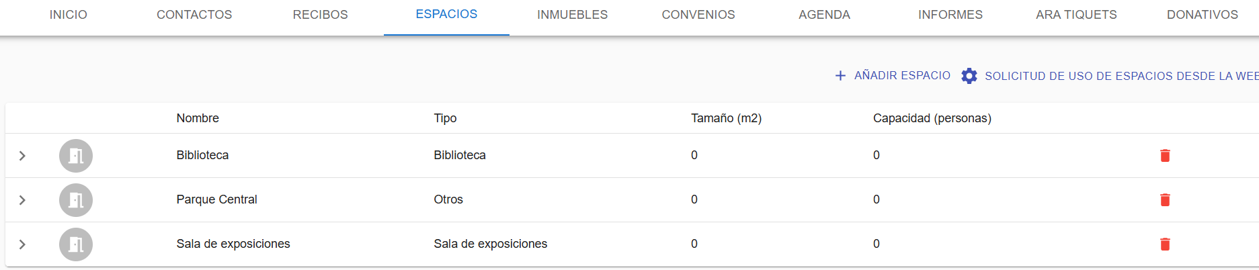Click the plus icon to add space
Screen dimensions: 1259x270
click(x=840, y=76)
